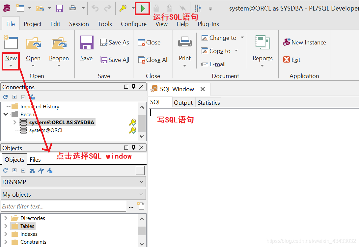Click the Save All button
Screen dimensions: 359x247
click(115, 60)
